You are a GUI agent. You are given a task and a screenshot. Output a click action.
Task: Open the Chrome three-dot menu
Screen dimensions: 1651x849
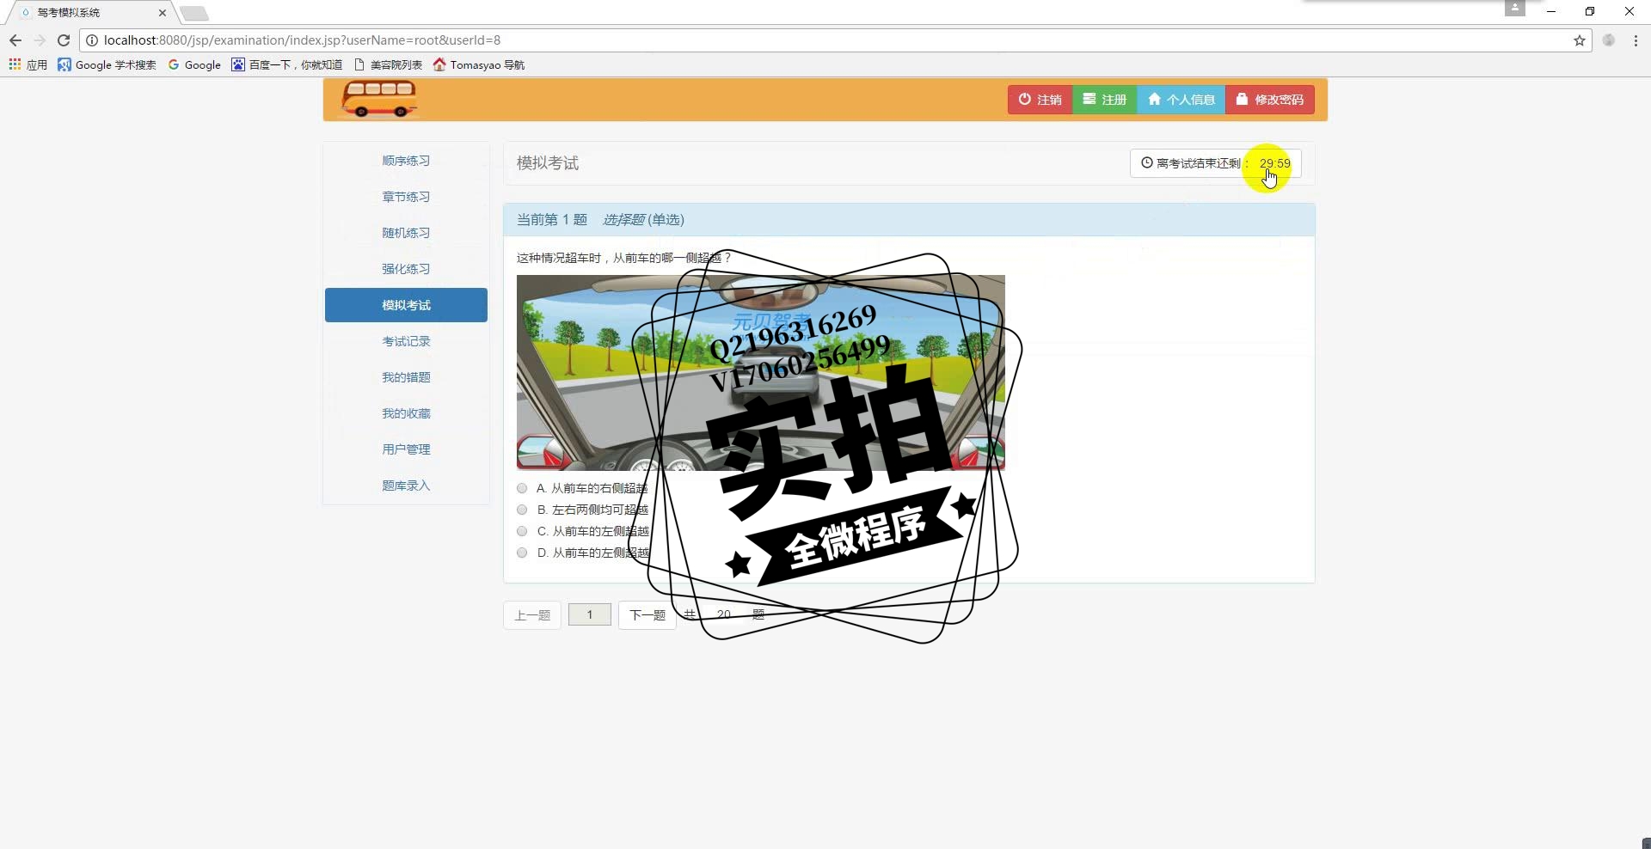tap(1635, 40)
